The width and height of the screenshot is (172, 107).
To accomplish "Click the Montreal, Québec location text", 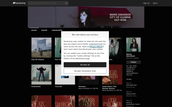I will click(133, 58).
